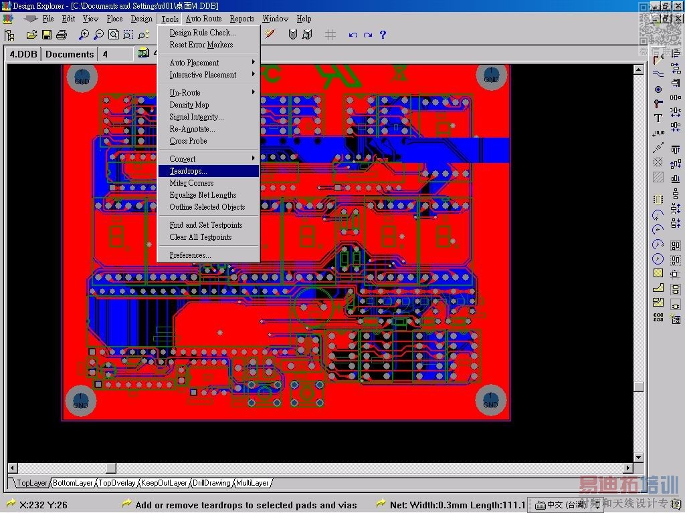The height and width of the screenshot is (513, 685).
Task: Expand the Un-Route submenu arrow
Action: point(253,92)
